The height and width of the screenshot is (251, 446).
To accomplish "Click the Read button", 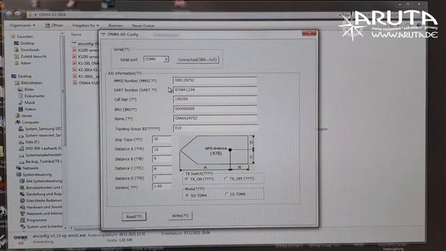I will click(134, 217).
